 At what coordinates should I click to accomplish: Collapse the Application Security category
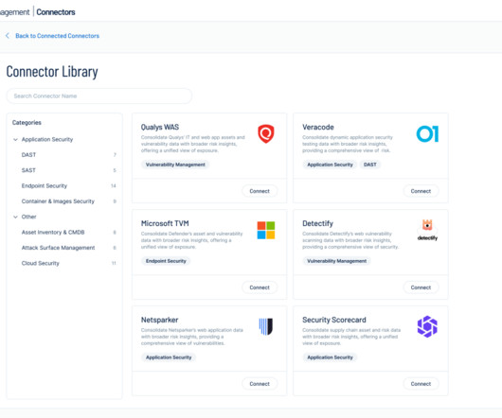[x=15, y=139]
